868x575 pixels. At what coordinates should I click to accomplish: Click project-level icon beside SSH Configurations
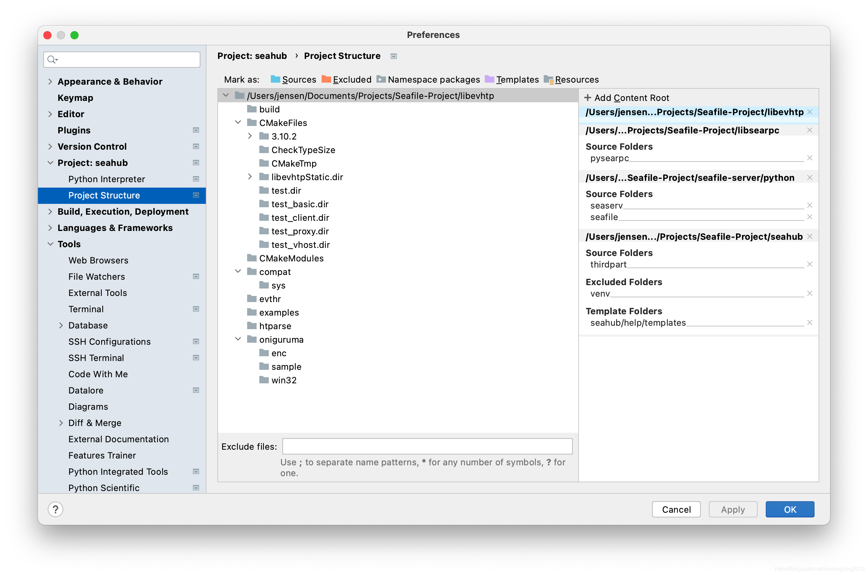pyautogui.click(x=196, y=342)
